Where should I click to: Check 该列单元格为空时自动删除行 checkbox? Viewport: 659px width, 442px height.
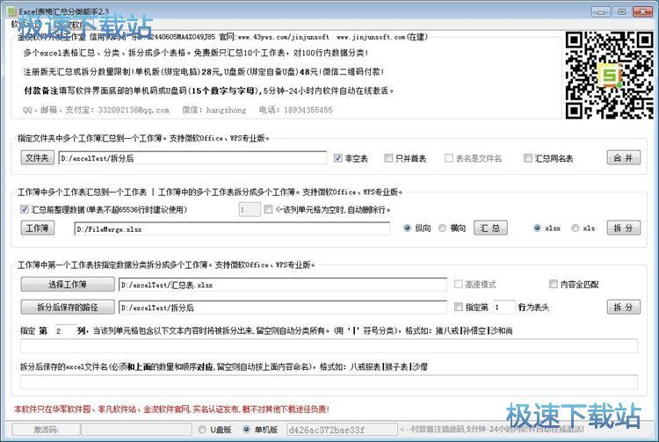pos(268,209)
